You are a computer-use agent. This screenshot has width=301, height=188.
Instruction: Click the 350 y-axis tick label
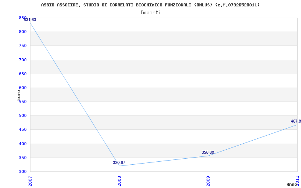(23, 158)
